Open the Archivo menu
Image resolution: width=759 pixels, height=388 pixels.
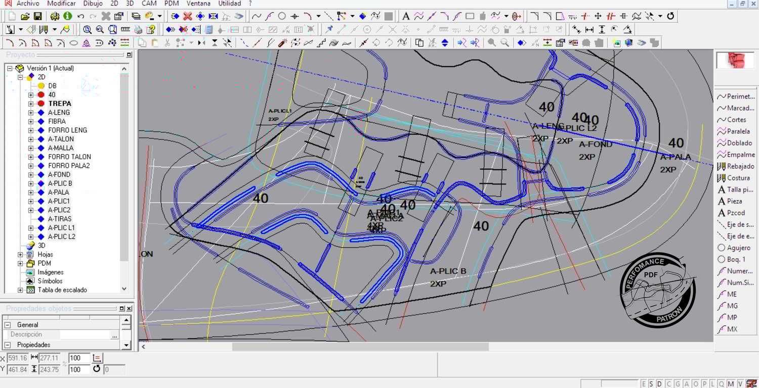coord(27,4)
